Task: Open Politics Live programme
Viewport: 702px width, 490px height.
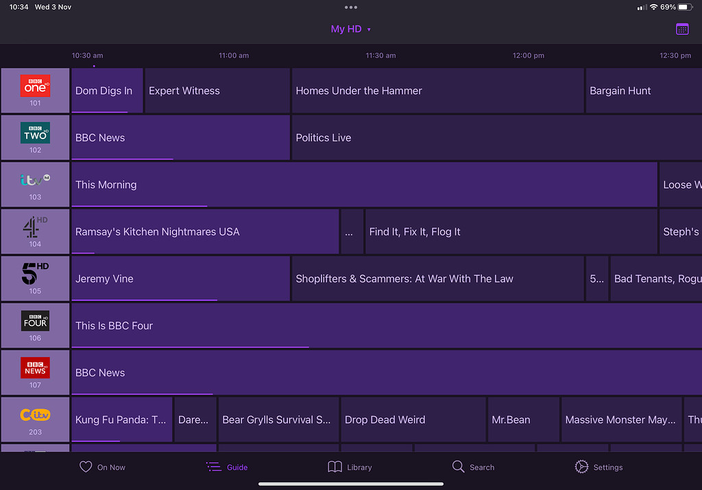Action: click(497, 137)
